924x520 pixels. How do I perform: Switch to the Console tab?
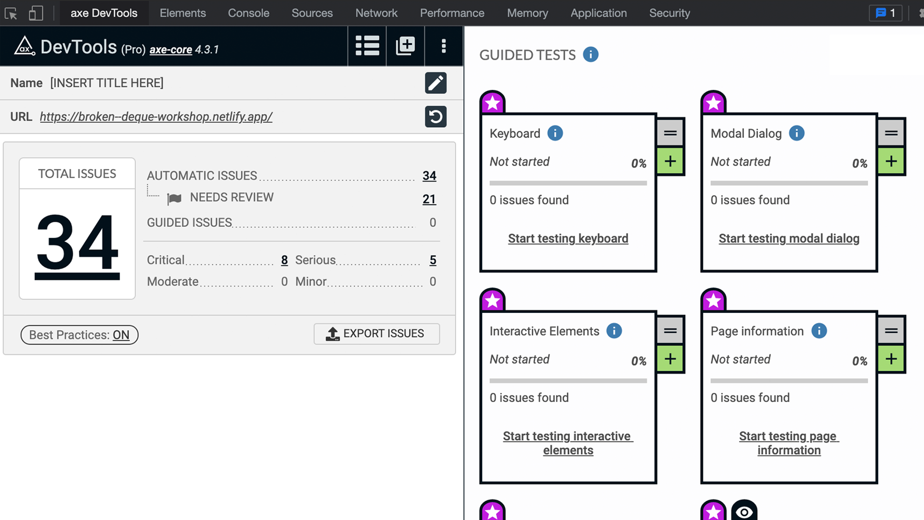point(248,13)
